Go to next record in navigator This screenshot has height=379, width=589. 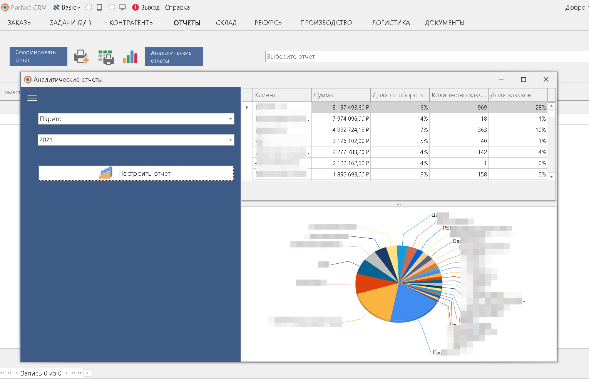[x=66, y=373]
